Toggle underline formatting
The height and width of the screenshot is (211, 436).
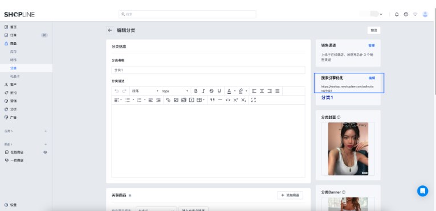[219, 91]
